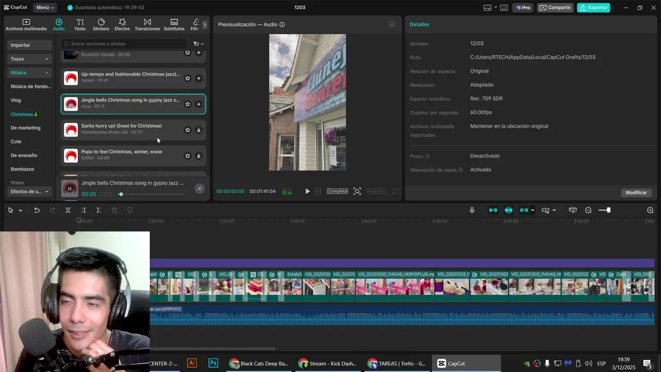Add Up-tempo Christmas jazz to the timeline
Image resolution: width=661 pixels, height=372 pixels.
click(x=199, y=79)
